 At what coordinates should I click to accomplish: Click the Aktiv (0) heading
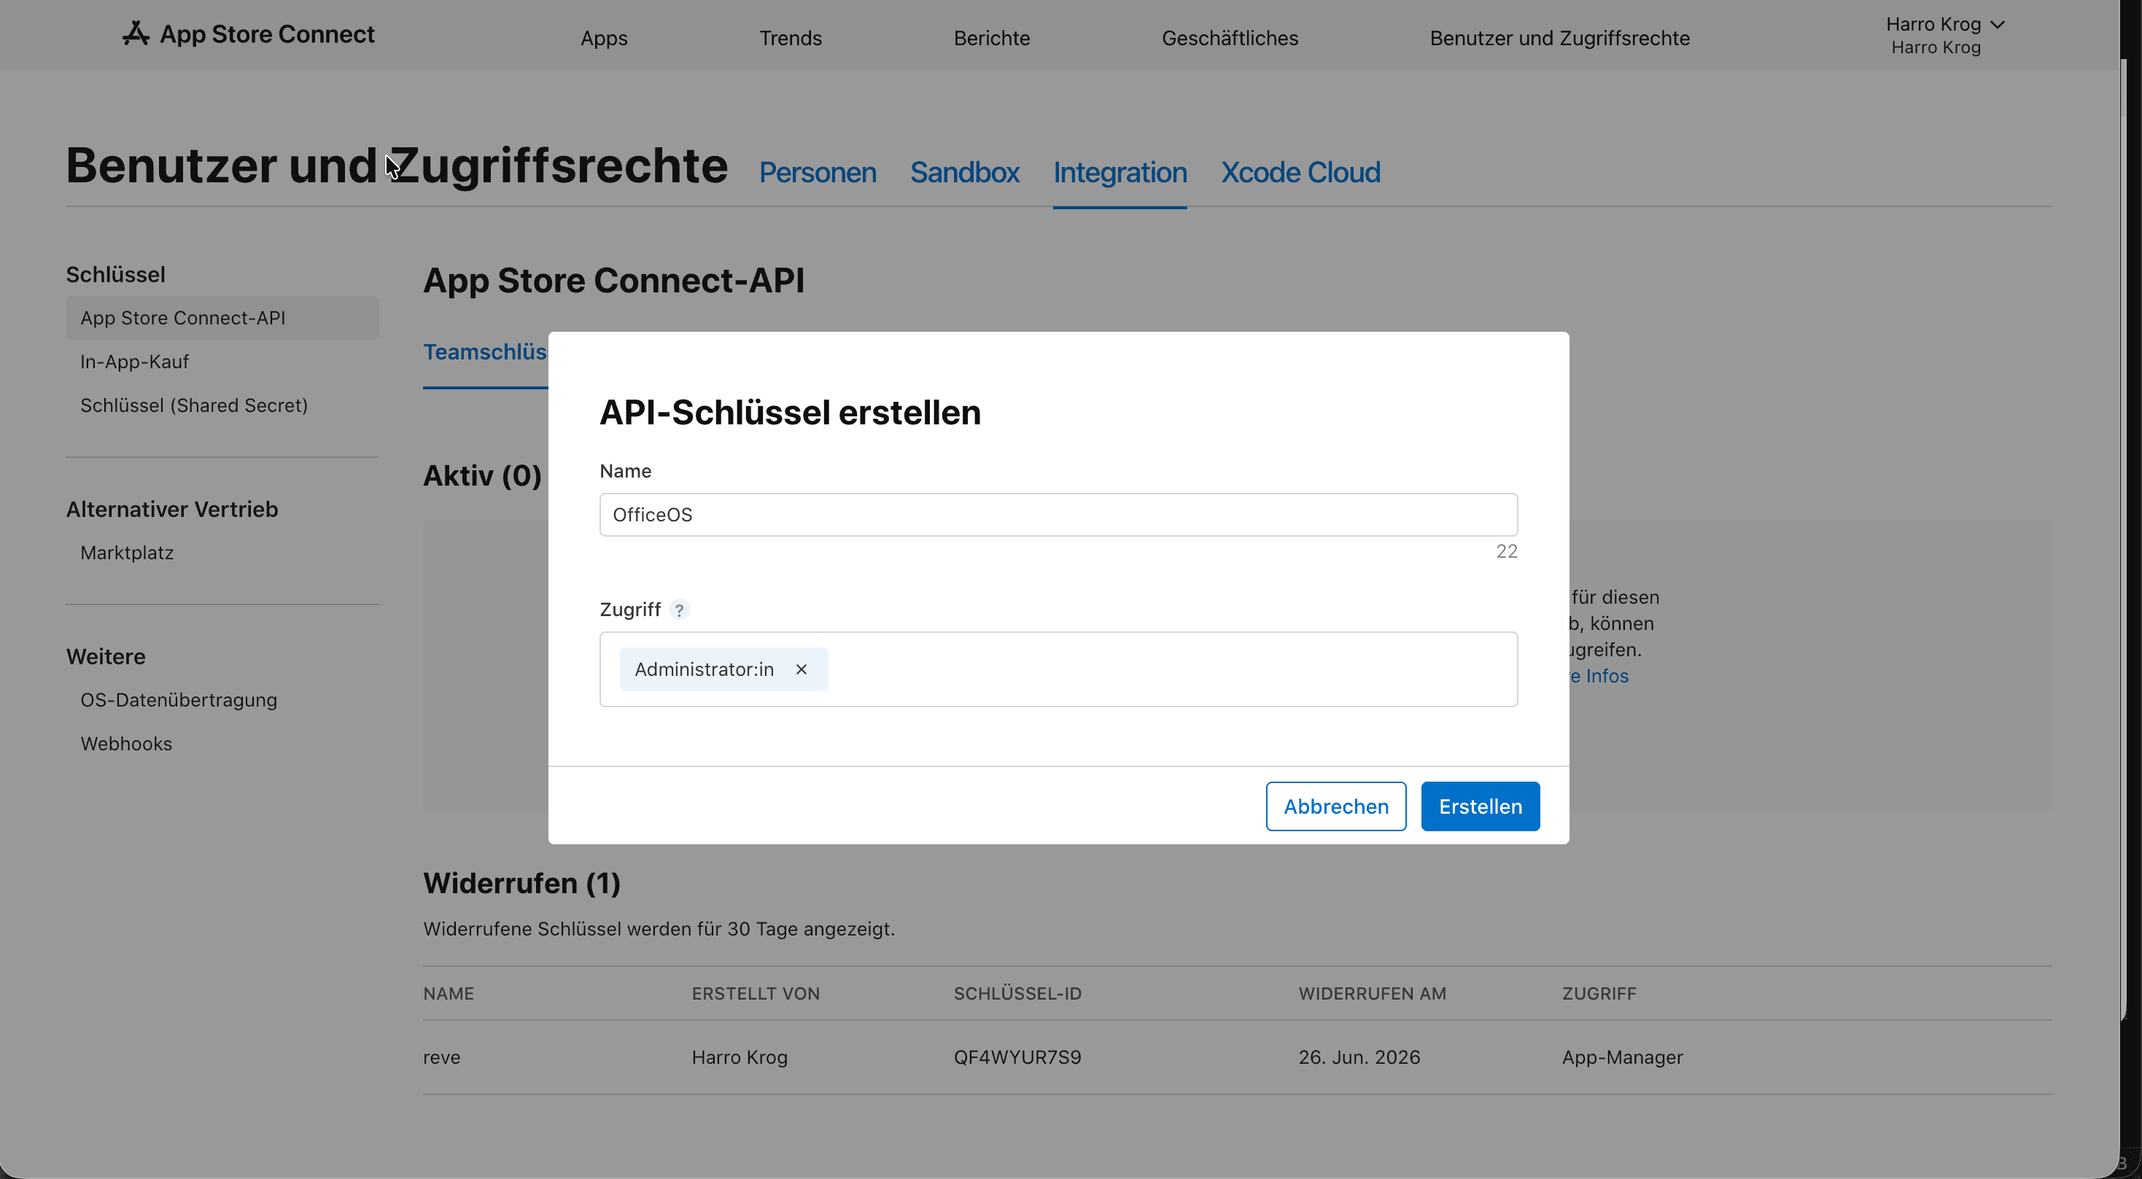click(x=482, y=475)
